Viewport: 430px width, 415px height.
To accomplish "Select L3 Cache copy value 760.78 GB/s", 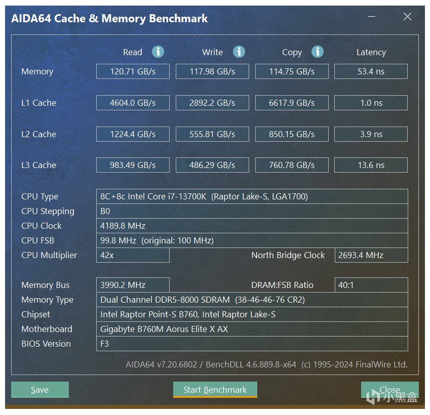I will coord(292,165).
